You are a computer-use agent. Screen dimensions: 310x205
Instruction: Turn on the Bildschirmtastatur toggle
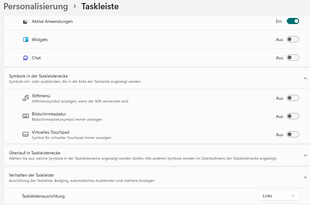(x=293, y=116)
